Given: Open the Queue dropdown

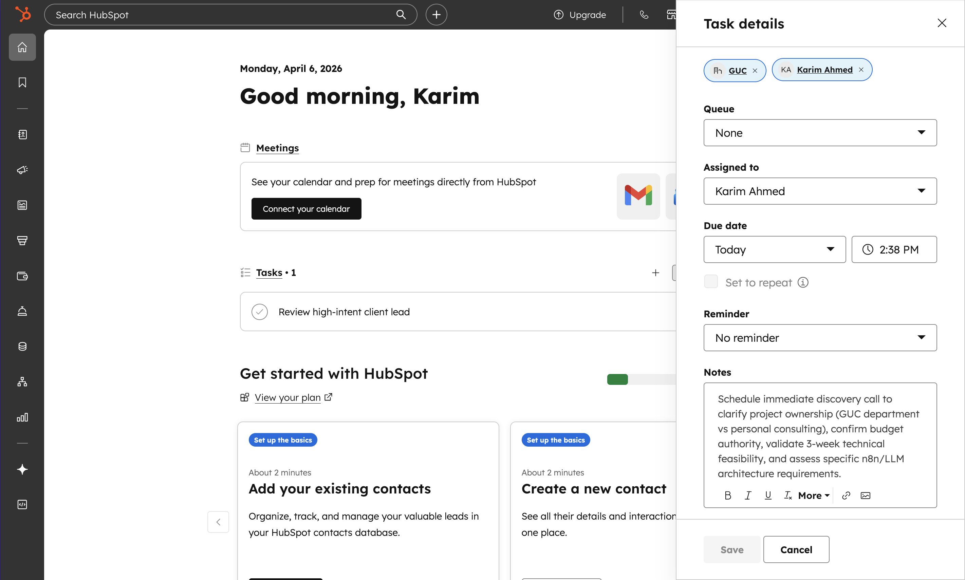Looking at the screenshot, I should point(820,132).
